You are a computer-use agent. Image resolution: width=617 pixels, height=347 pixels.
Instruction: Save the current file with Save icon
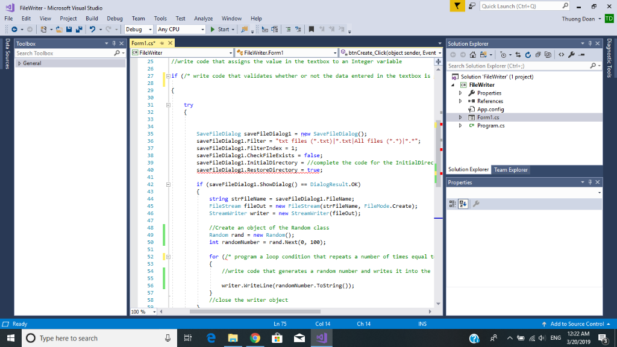tap(69, 30)
